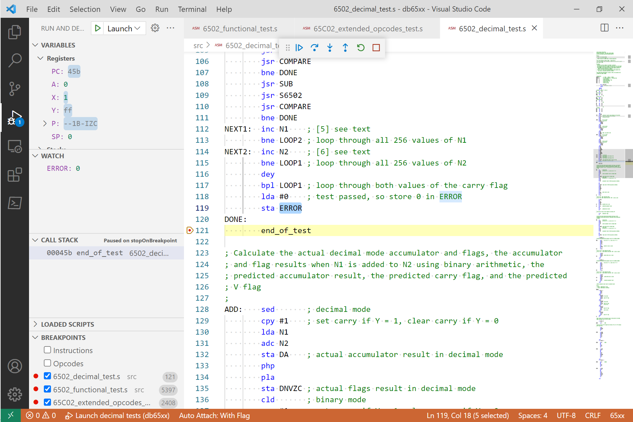Click Launch decimal tests in status bar
The image size is (633, 422).
(x=118, y=415)
